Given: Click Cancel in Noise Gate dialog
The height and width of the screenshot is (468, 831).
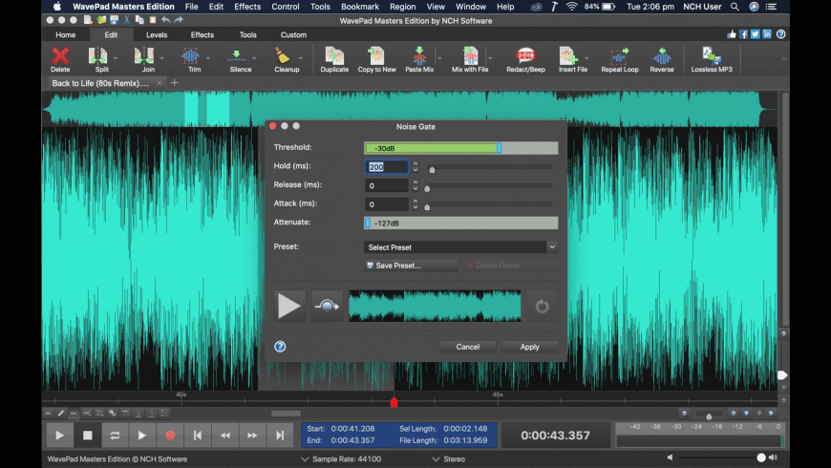Looking at the screenshot, I should pos(467,347).
